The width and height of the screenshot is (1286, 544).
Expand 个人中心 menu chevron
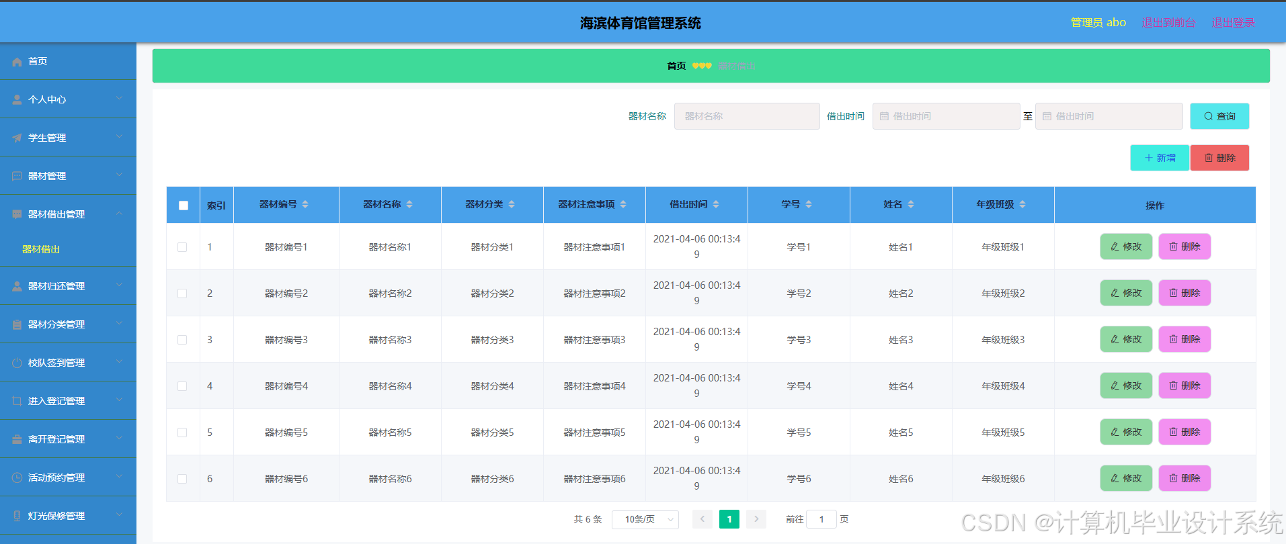[x=119, y=99]
